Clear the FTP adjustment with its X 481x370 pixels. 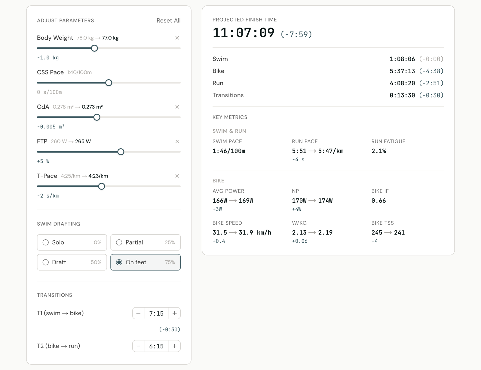pos(177,141)
